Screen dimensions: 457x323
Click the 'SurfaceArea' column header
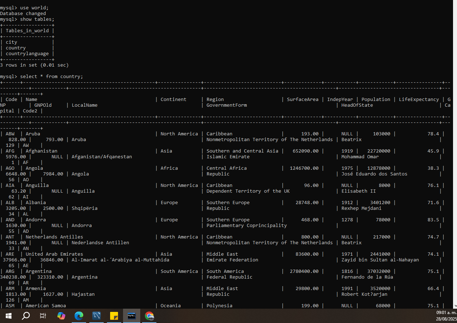pos(303,100)
